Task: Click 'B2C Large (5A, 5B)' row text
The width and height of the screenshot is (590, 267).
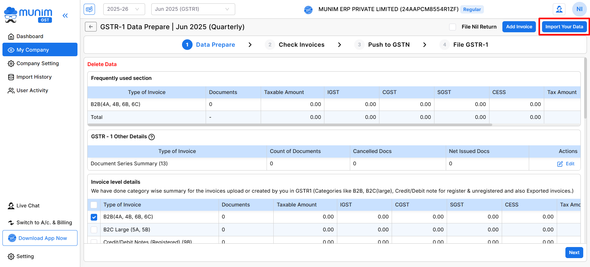Action: click(x=127, y=230)
